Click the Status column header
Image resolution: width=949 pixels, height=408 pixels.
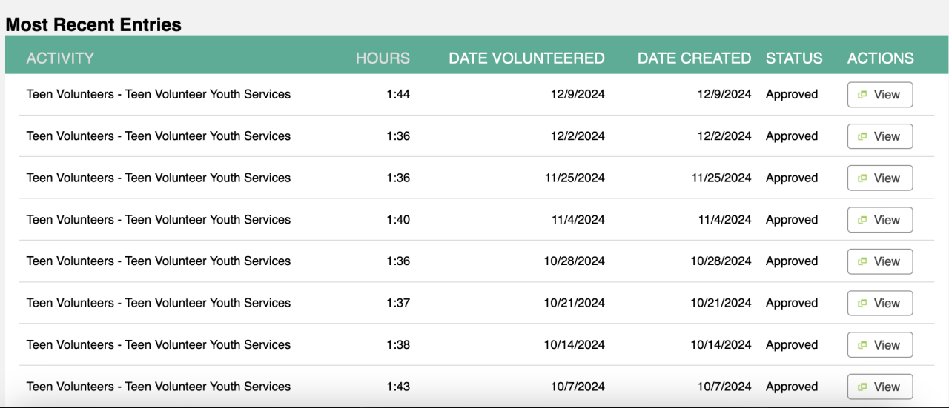[x=794, y=58]
